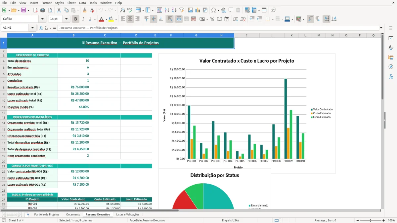The height and width of the screenshot is (223, 397).
Task: Toggle Center Horizontally alignment
Action: tap(130, 19)
